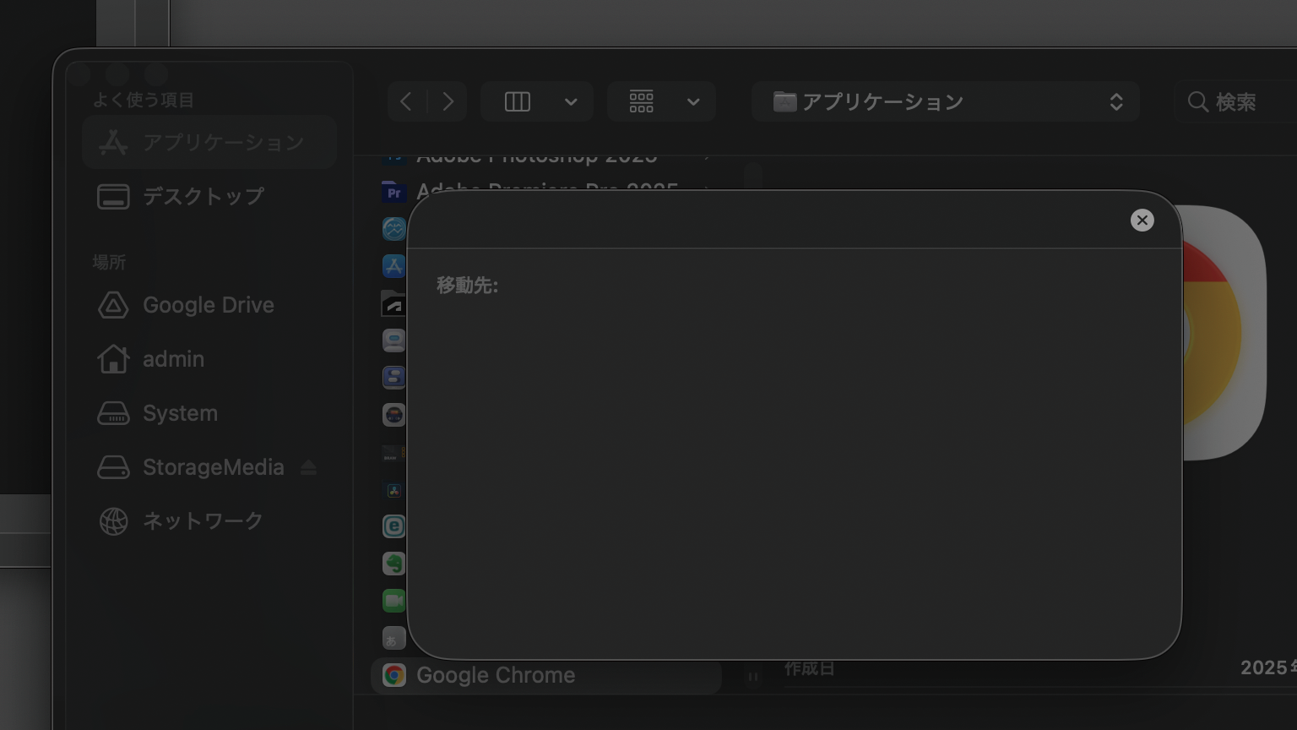The height and width of the screenshot is (730, 1297).
Task: Eject the StorageMedia volume
Action: [x=308, y=467]
